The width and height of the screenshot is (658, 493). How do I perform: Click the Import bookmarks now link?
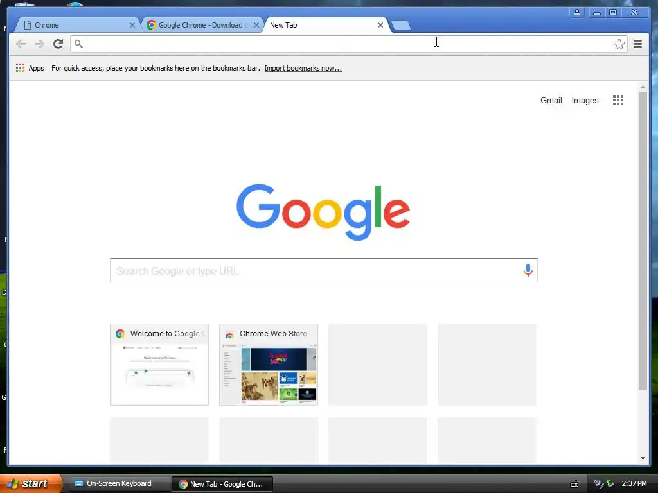303,68
